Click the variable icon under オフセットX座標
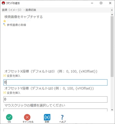Screen dimensions: 115x124 [5, 76]
